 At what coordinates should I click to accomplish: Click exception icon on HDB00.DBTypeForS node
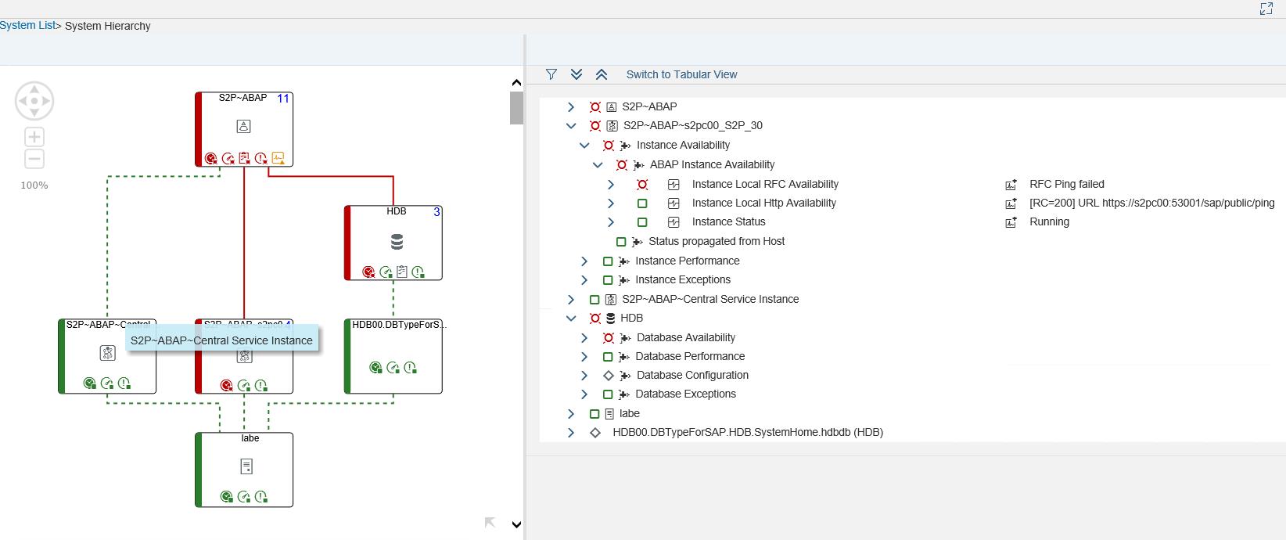point(411,367)
